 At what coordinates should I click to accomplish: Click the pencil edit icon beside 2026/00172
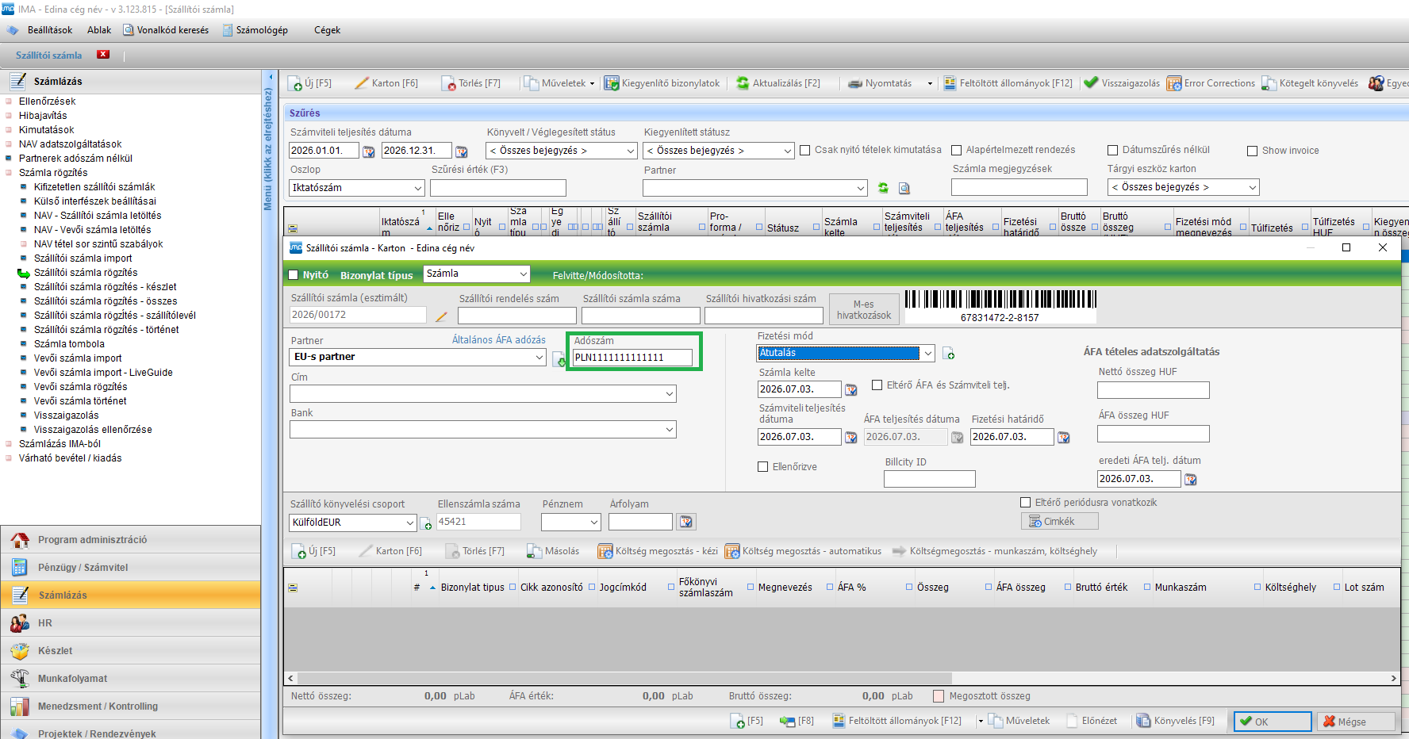(x=441, y=316)
